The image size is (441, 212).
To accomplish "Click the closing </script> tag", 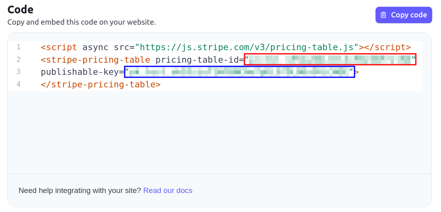I will tap(385, 47).
